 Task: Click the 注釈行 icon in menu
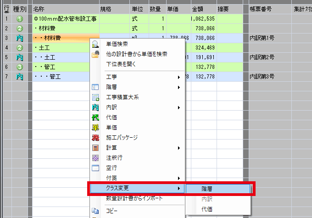(x=95, y=158)
